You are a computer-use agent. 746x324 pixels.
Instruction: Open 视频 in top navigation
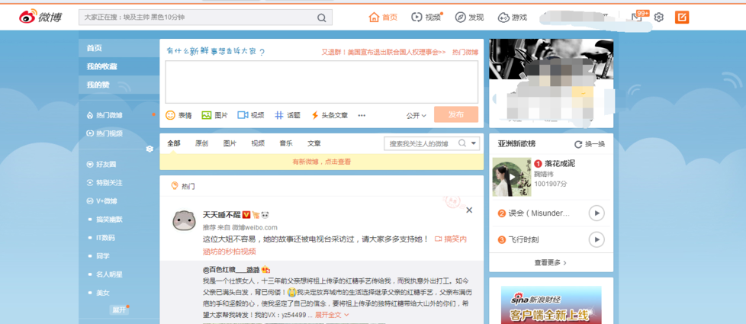click(426, 17)
